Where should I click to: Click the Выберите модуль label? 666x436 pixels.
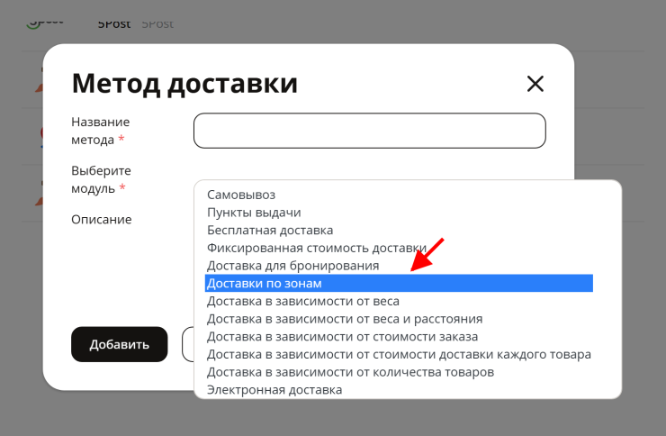pos(101,180)
